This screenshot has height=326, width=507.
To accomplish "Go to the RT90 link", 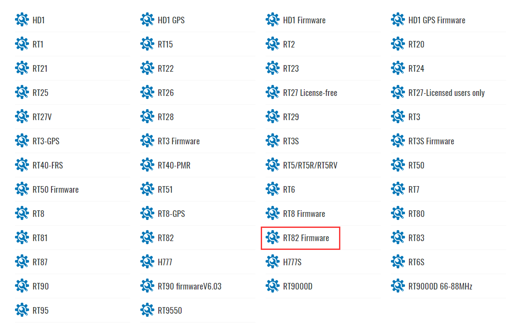I will coord(41,286).
